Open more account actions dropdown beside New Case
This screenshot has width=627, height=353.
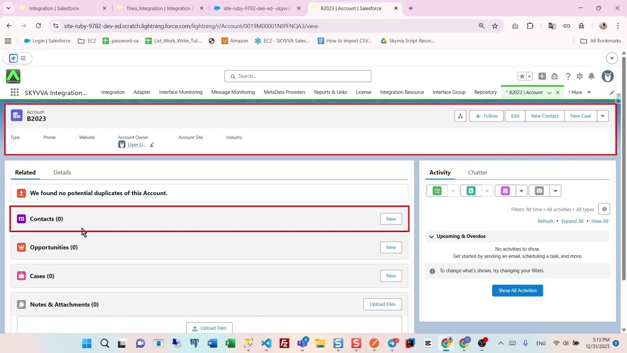(x=603, y=116)
